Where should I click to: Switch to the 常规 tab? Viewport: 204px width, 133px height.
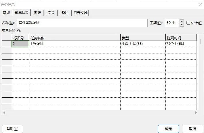pyautogui.click(x=6, y=13)
